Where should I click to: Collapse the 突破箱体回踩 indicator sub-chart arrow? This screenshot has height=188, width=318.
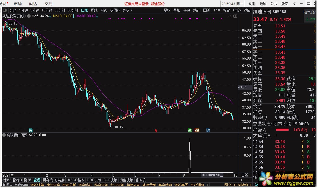click(4, 135)
